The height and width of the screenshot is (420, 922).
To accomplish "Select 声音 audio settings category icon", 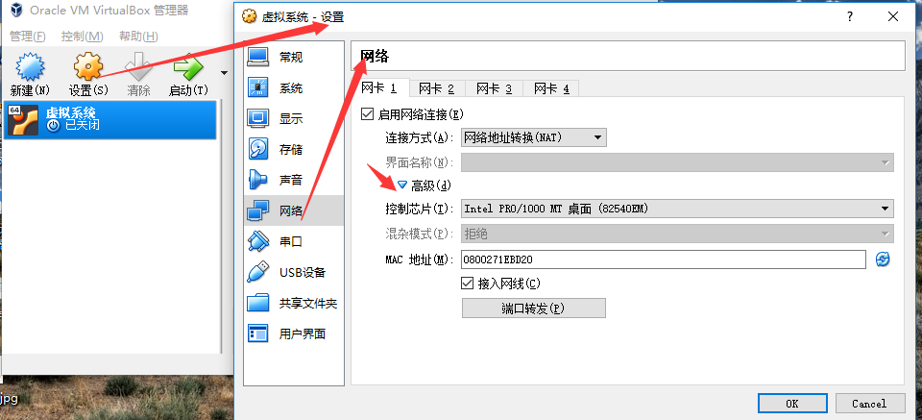I will tap(257, 180).
